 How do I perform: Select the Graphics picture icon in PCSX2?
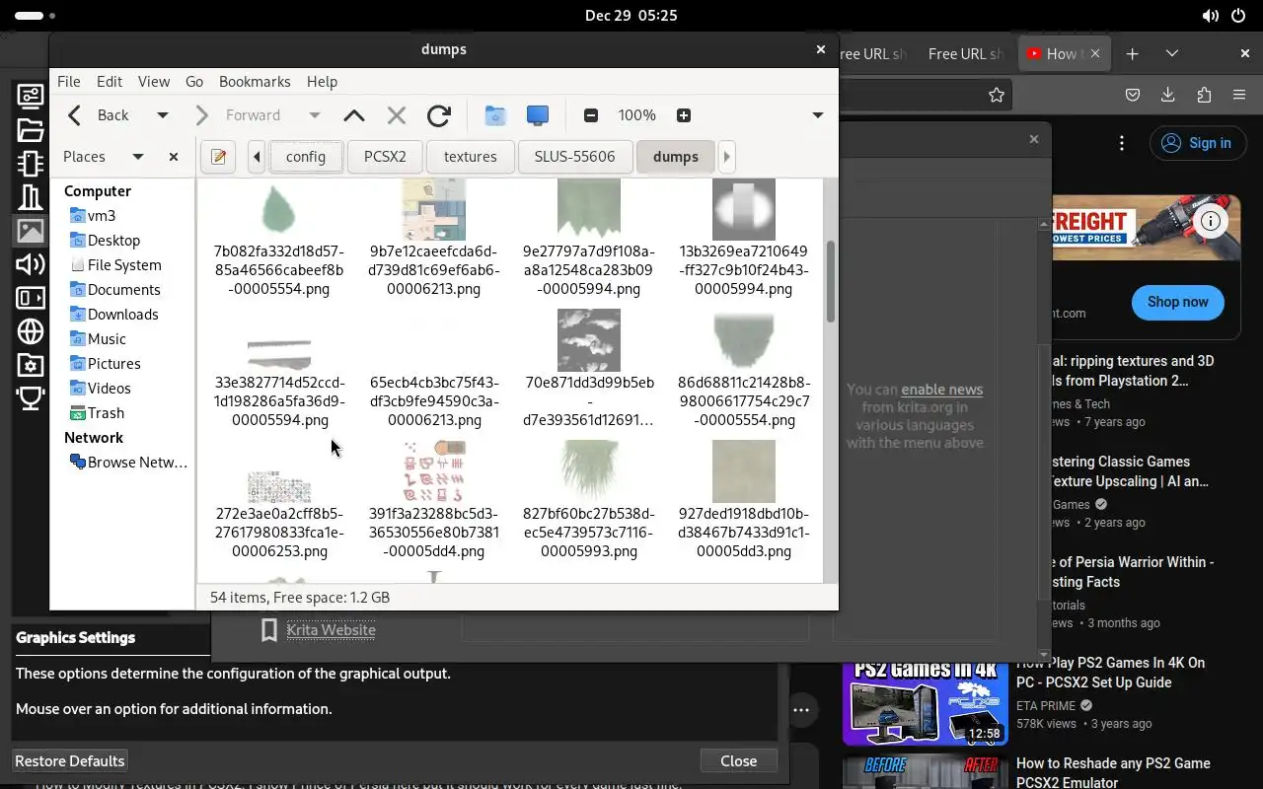(31, 231)
